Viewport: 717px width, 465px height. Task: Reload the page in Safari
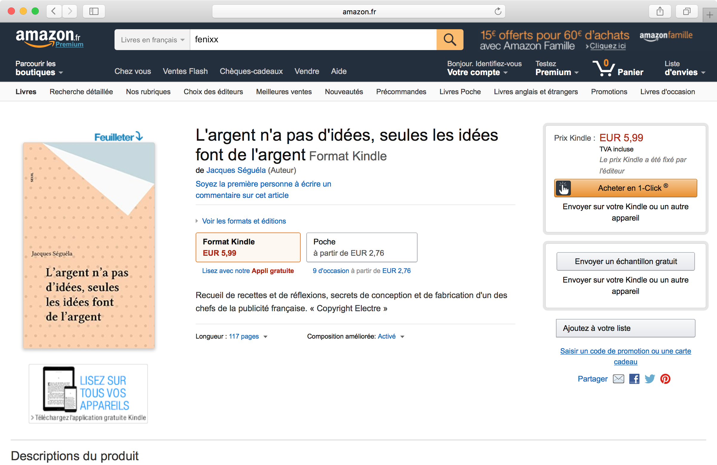(498, 11)
